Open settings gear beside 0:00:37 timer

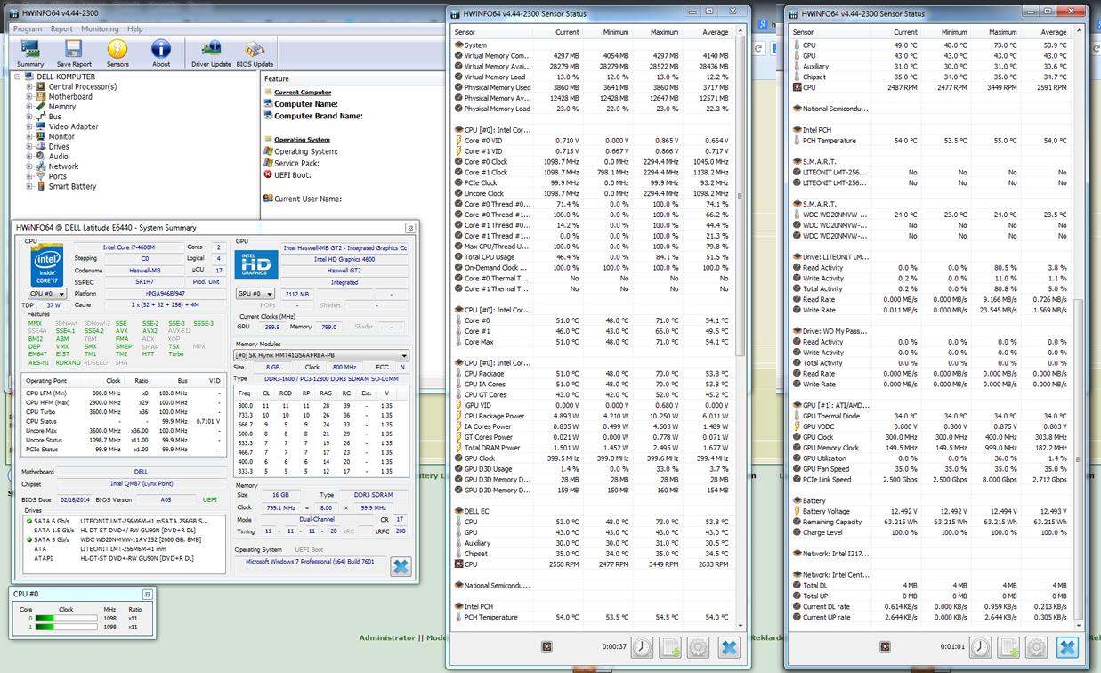[699, 647]
